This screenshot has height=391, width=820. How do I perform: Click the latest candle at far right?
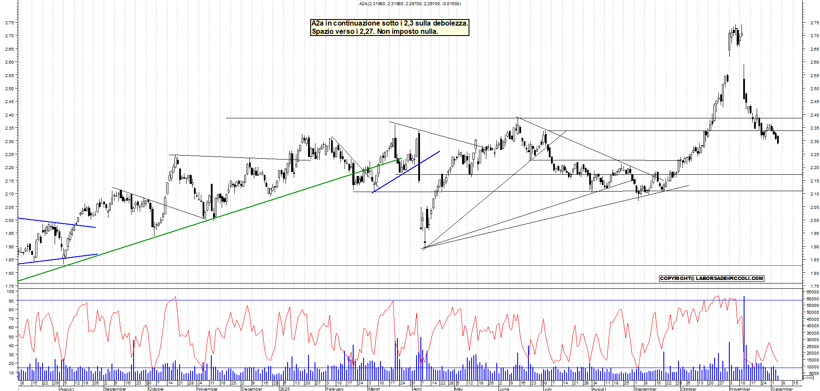click(778, 139)
